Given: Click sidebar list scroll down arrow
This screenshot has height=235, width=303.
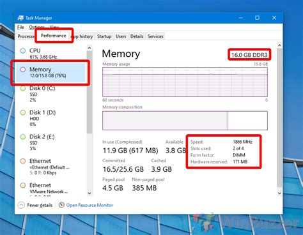Looking at the screenshot, I should tap(89, 193).
